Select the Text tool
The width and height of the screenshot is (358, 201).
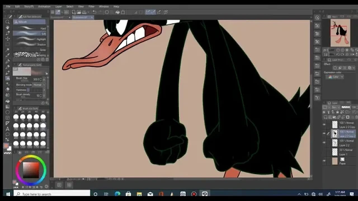tap(8, 129)
